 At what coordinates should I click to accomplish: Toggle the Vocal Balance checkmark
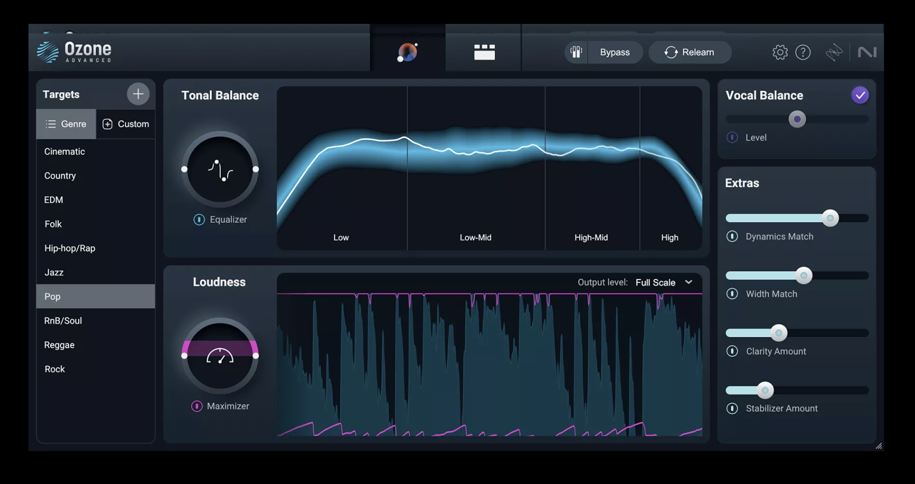(x=860, y=95)
